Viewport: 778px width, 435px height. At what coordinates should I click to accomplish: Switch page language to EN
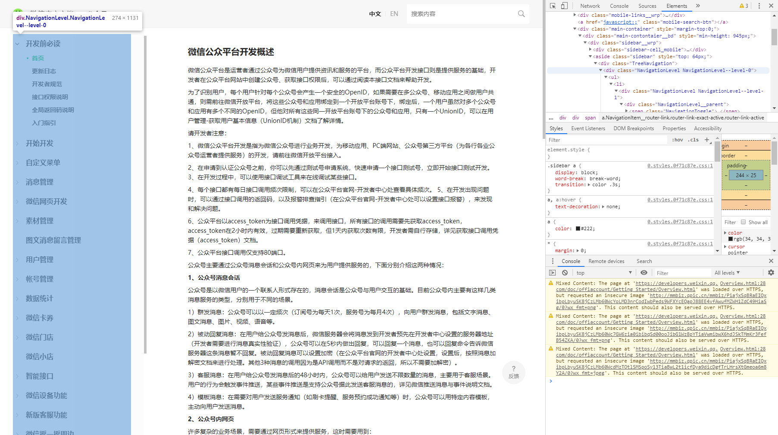point(394,14)
